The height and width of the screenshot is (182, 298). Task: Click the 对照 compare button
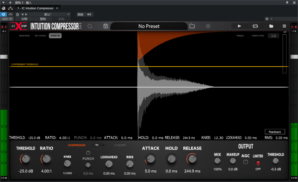[24, 19]
